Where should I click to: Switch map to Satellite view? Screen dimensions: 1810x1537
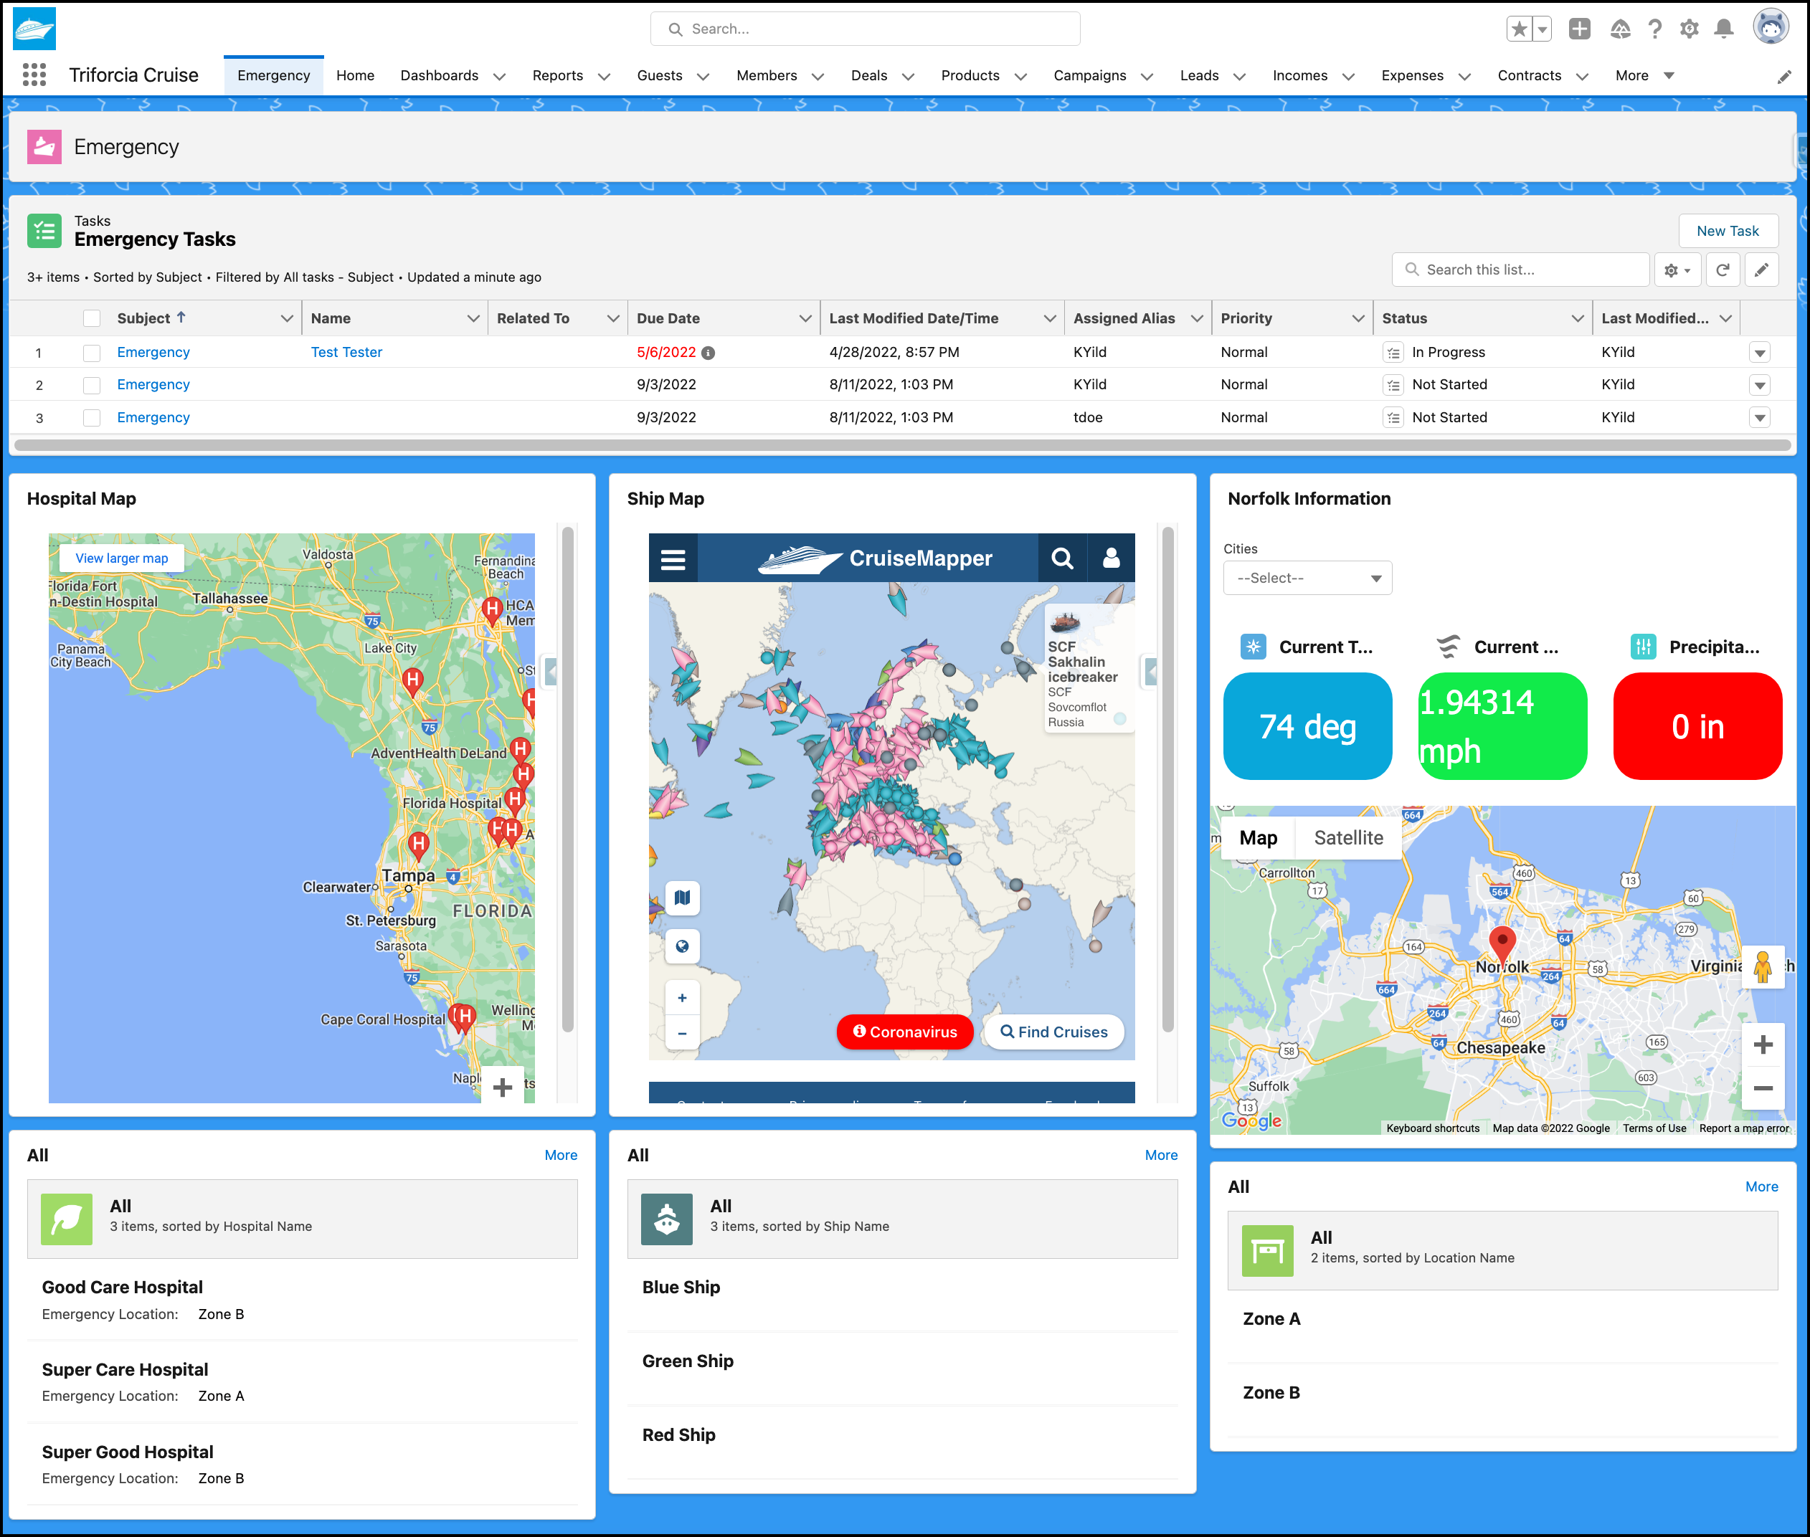point(1348,838)
